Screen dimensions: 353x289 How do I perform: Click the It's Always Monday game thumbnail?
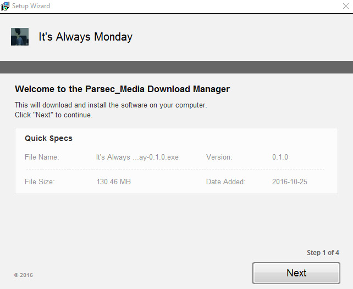pos(20,37)
